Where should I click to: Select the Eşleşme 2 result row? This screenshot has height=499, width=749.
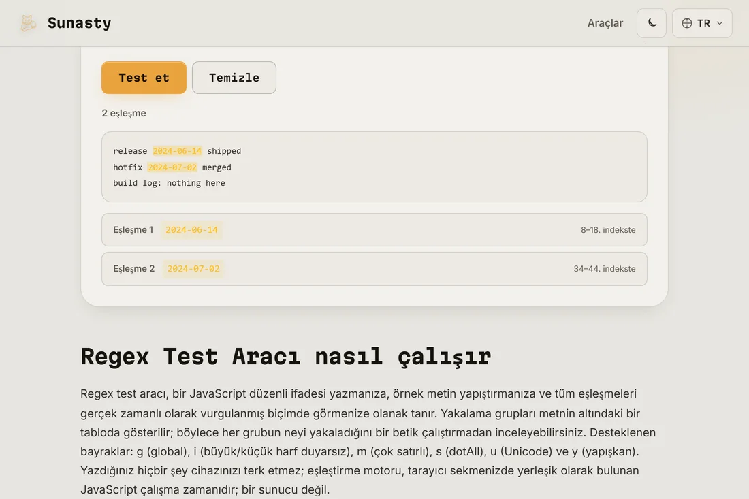click(x=374, y=269)
